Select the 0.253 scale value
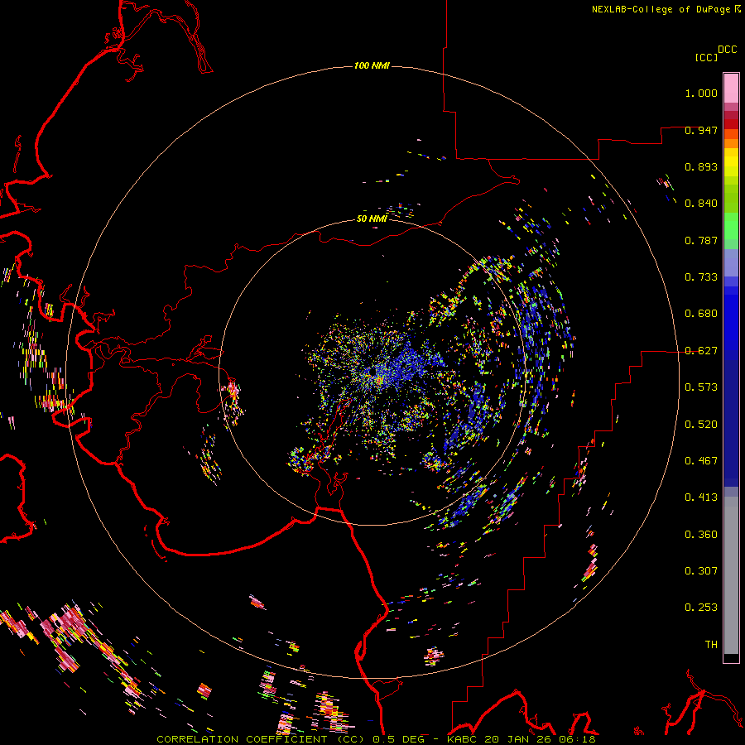This screenshot has width=745, height=745. pyautogui.click(x=701, y=608)
